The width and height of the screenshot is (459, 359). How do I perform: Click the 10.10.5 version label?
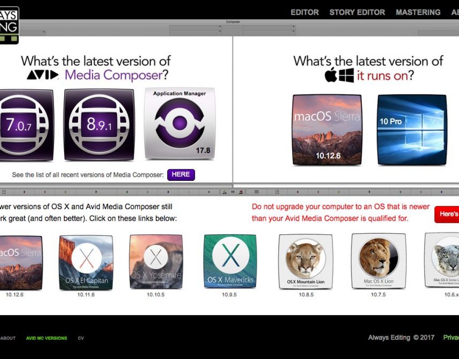coord(156,295)
